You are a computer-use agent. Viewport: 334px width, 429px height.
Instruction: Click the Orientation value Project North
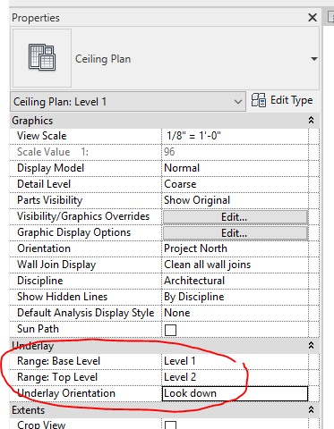tap(195, 248)
